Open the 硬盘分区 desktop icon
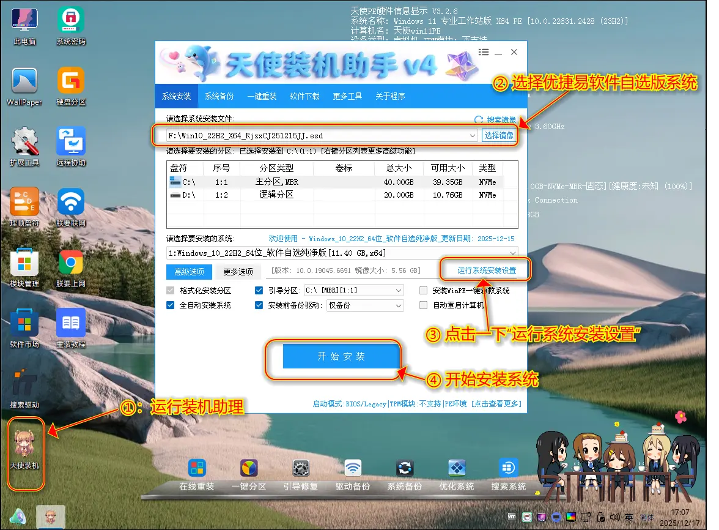Image resolution: width=719 pixels, height=530 pixels. click(x=71, y=87)
